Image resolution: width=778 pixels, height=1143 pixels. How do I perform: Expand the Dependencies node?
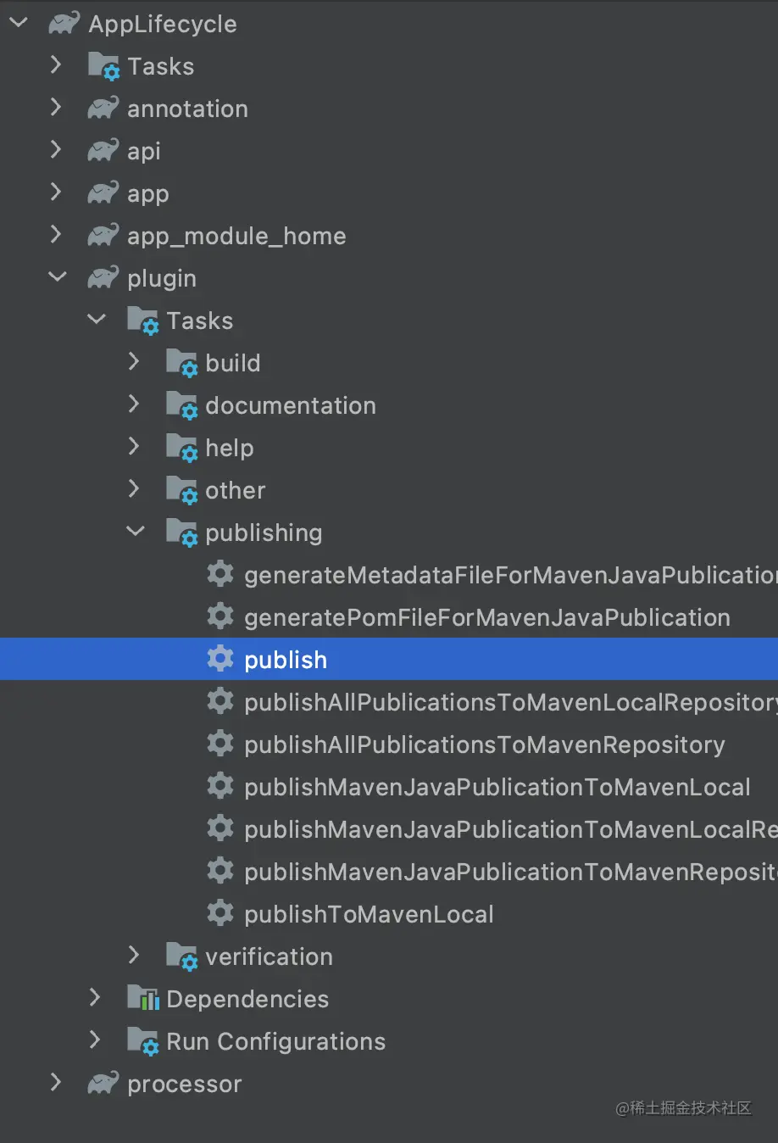click(95, 997)
